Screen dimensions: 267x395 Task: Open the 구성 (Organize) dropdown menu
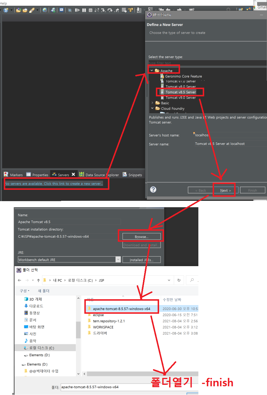[24, 291]
